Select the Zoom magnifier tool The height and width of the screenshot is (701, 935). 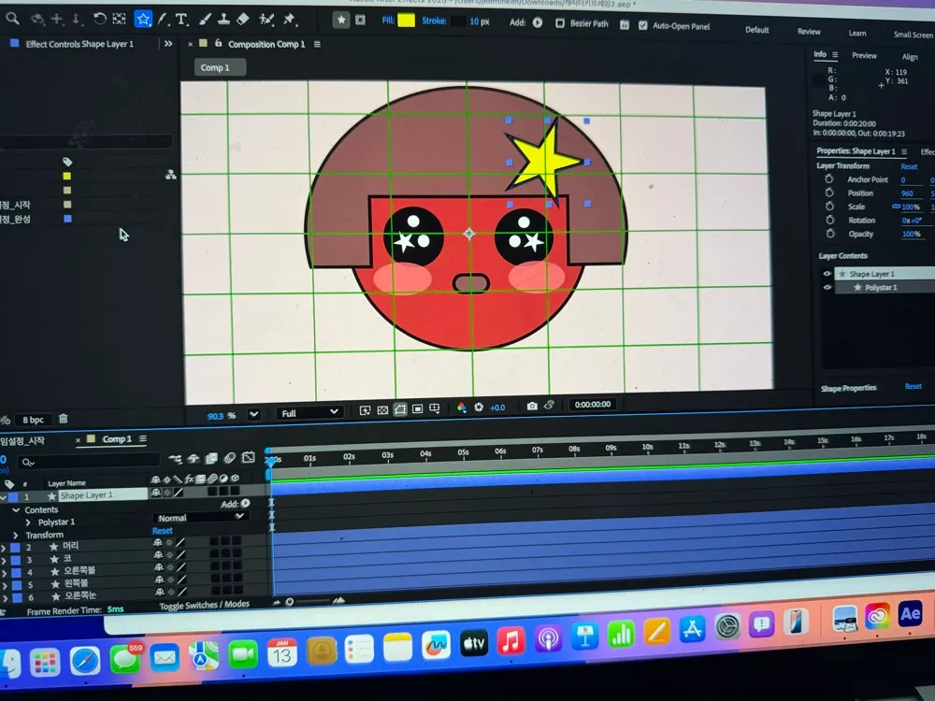(12, 19)
